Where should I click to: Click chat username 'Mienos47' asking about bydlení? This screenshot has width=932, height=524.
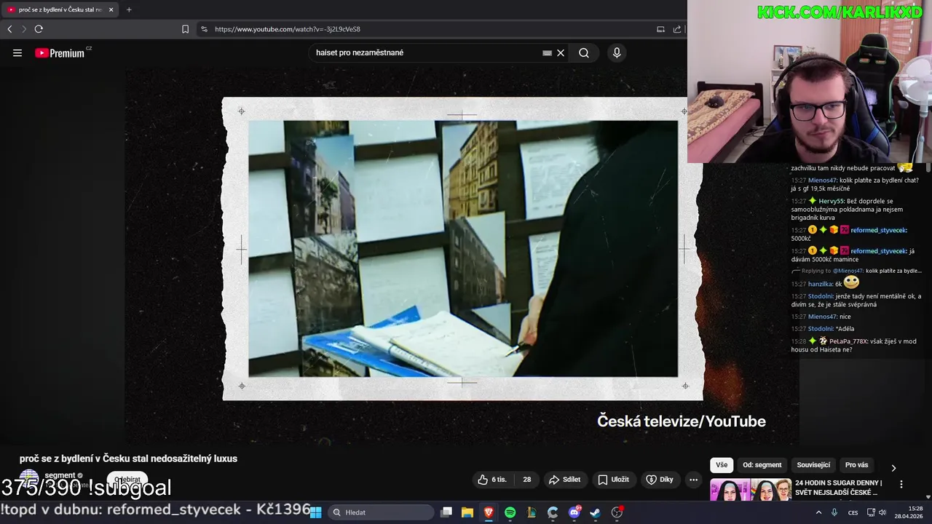pyautogui.click(x=823, y=180)
